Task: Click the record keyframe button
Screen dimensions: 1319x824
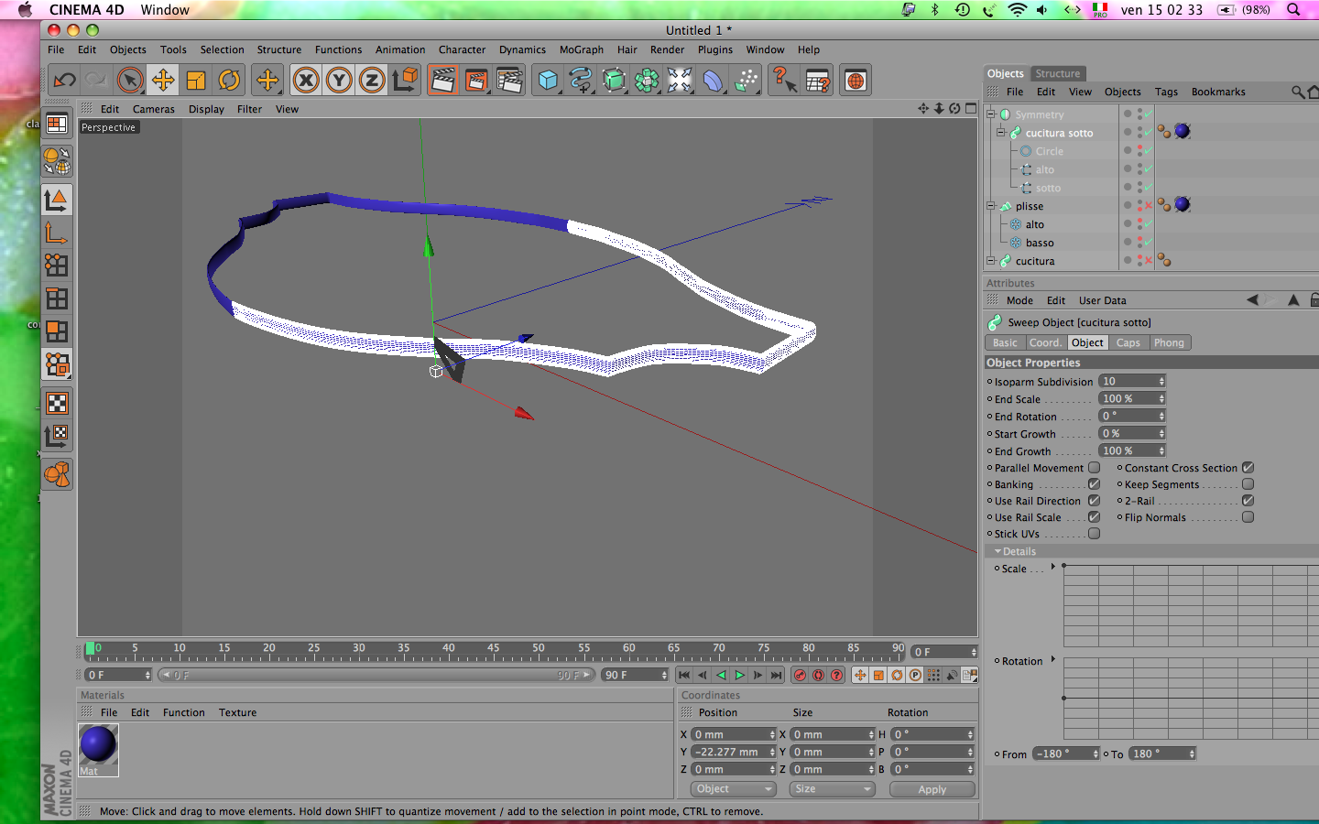Action: tap(800, 675)
